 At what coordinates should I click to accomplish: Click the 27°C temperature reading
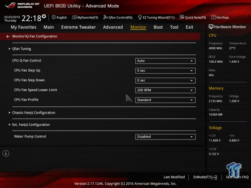click(232, 48)
